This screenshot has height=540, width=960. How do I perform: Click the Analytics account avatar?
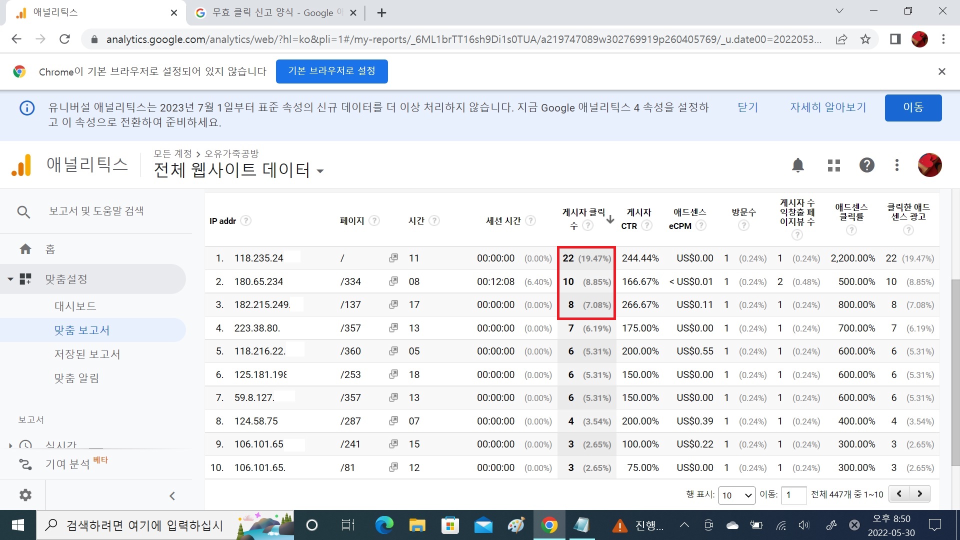point(929,165)
